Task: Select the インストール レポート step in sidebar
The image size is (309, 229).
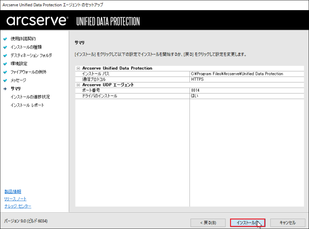Action: click(27, 105)
